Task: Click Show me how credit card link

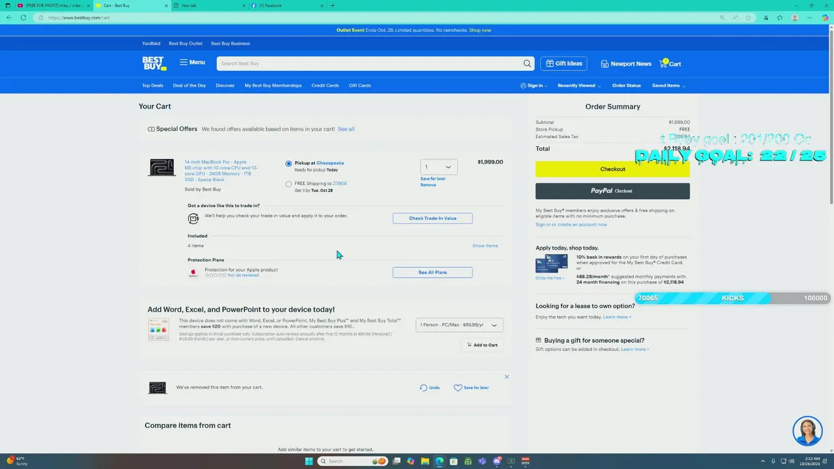Action: point(550,278)
